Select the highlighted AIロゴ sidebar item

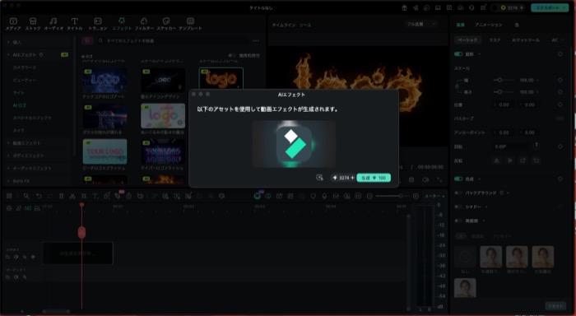pos(20,105)
